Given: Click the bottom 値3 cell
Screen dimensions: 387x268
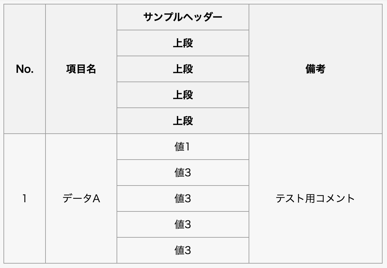Looking at the screenshot, I should coord(183,250).
